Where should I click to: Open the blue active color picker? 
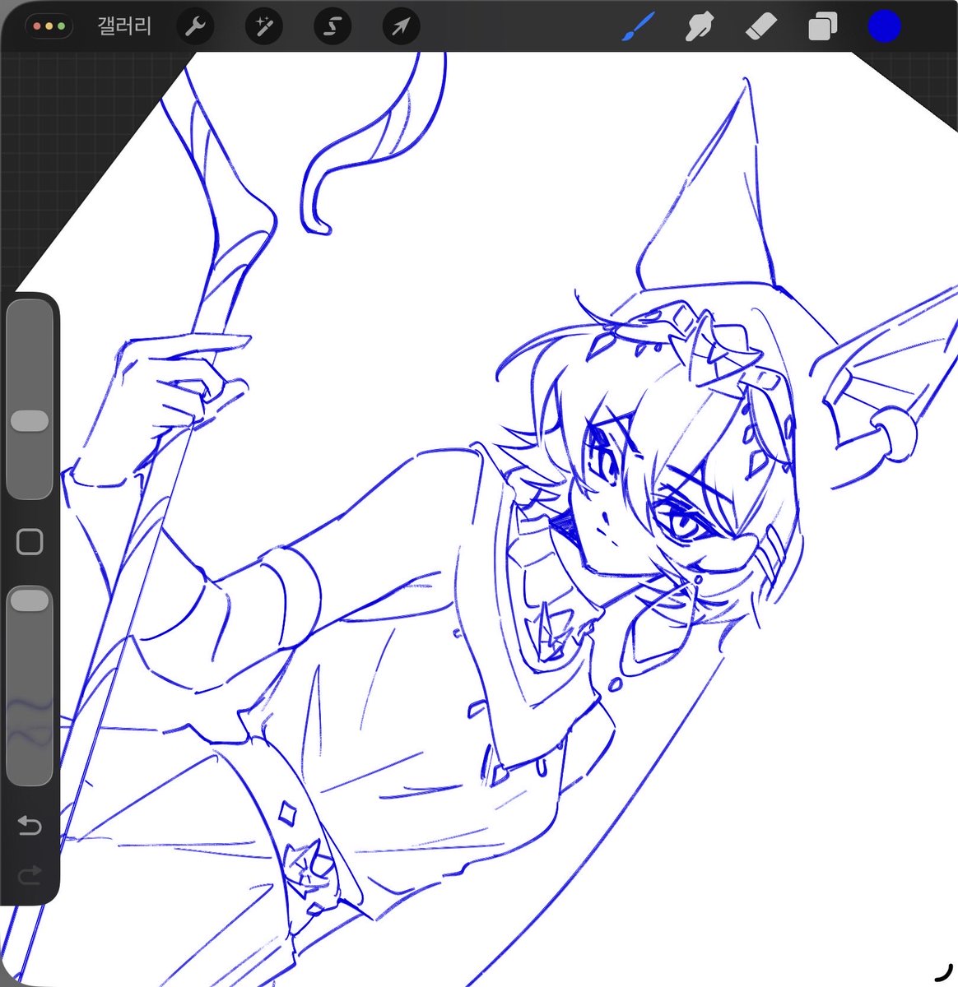pyautogui.click(x=885, y=27)
